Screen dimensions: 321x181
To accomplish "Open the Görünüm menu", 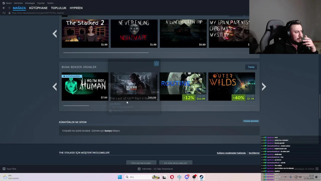I will coord(18,3).
